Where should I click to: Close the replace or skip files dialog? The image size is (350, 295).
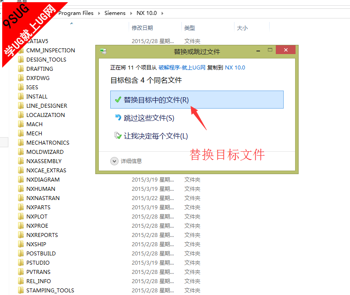pyautogui.click(x=286, y=50)
